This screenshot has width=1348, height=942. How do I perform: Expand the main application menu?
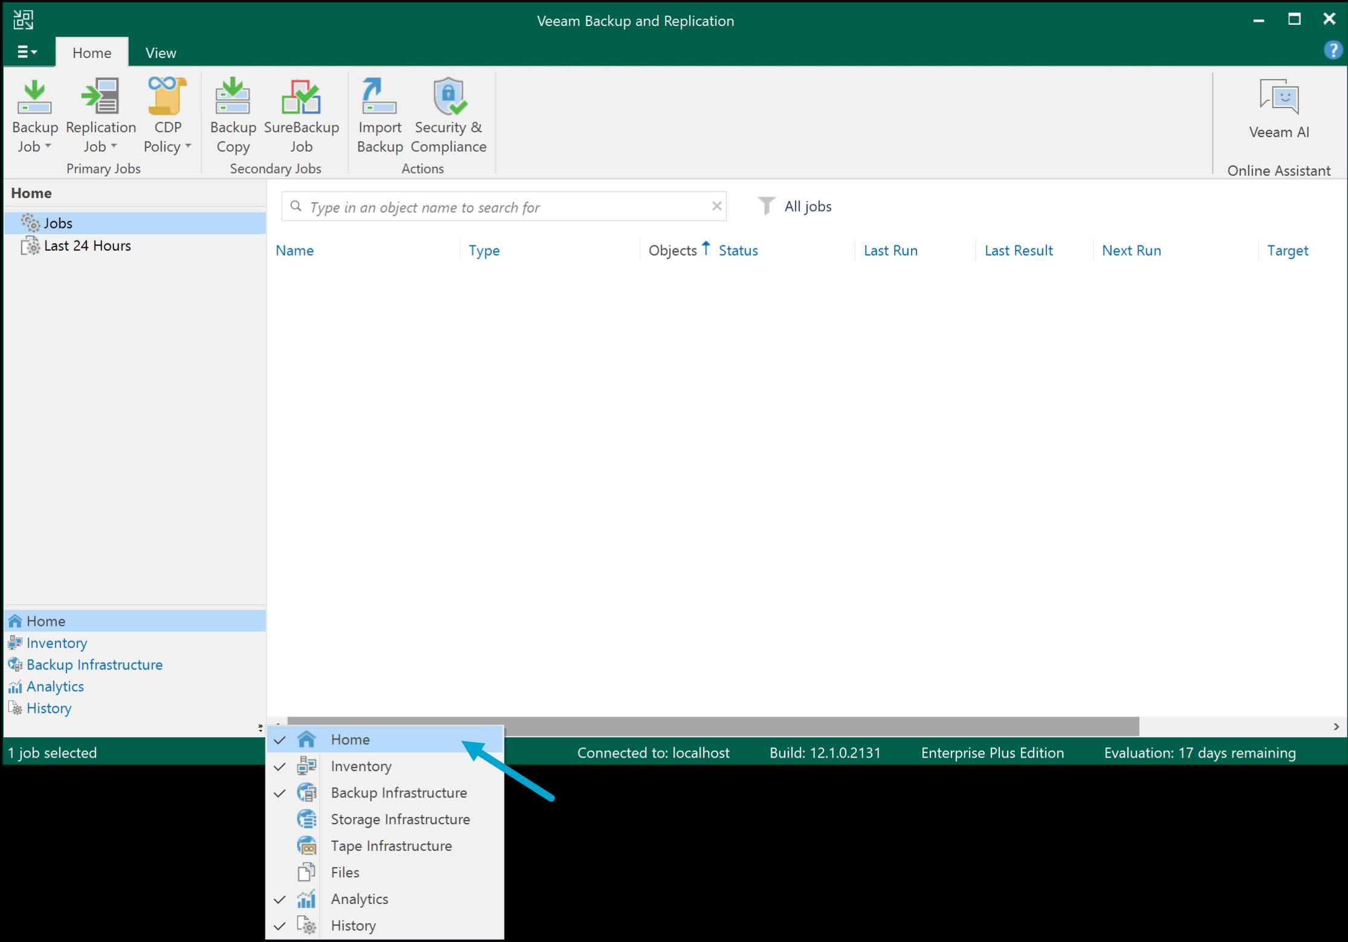[x=27, y=51]
